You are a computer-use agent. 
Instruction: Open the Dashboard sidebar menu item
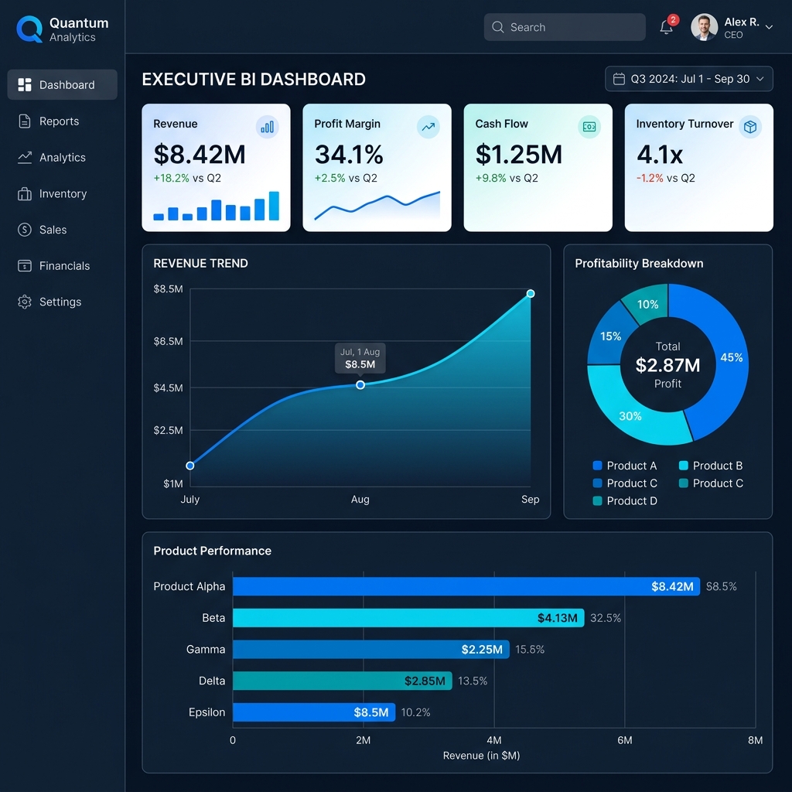point(62,84)
